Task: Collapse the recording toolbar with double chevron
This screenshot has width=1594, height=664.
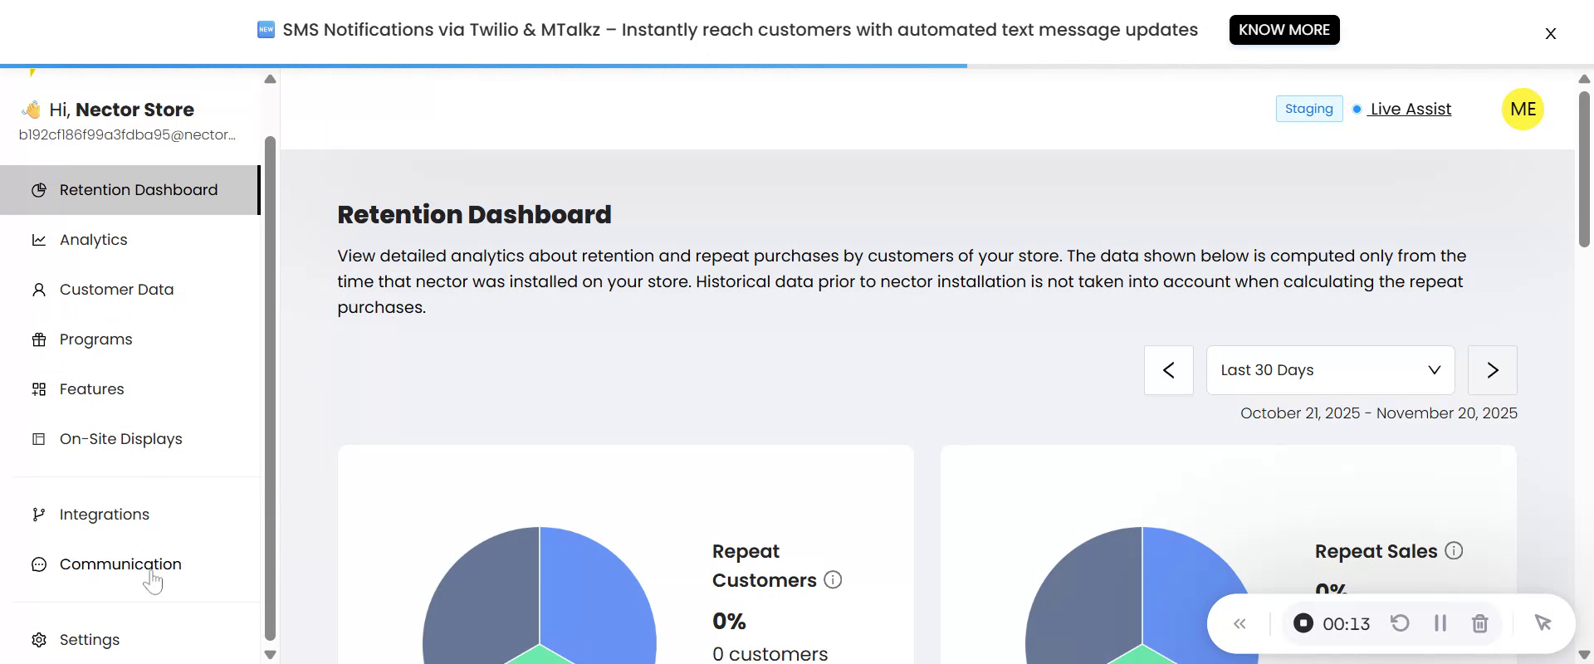Action: 1240,623
